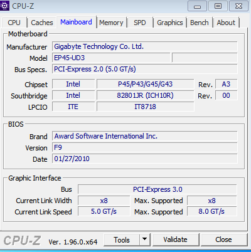
Task: Click the Motherboard group label
Action: point(28,34)
